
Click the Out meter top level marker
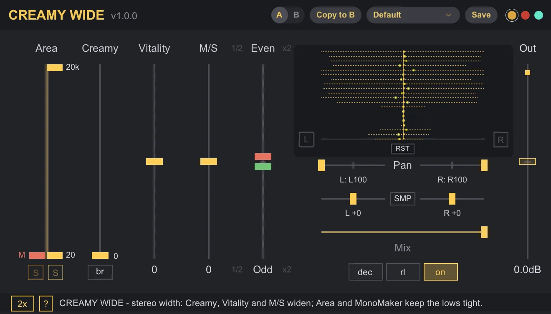click(528, 73)
